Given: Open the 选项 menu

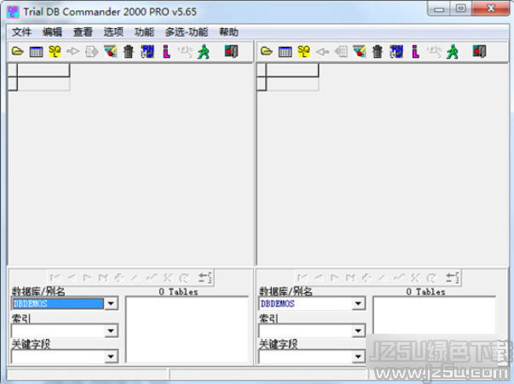Looking at the screenshot, I should 113,32.
